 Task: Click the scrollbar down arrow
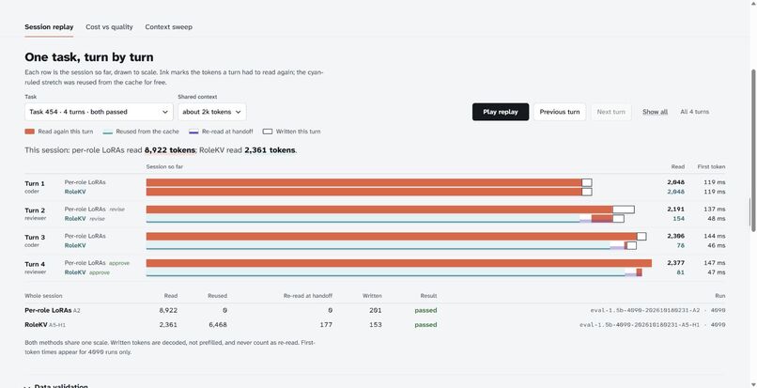click(752, 384)
